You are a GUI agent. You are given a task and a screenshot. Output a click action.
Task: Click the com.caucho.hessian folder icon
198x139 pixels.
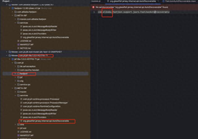(19, 70)
